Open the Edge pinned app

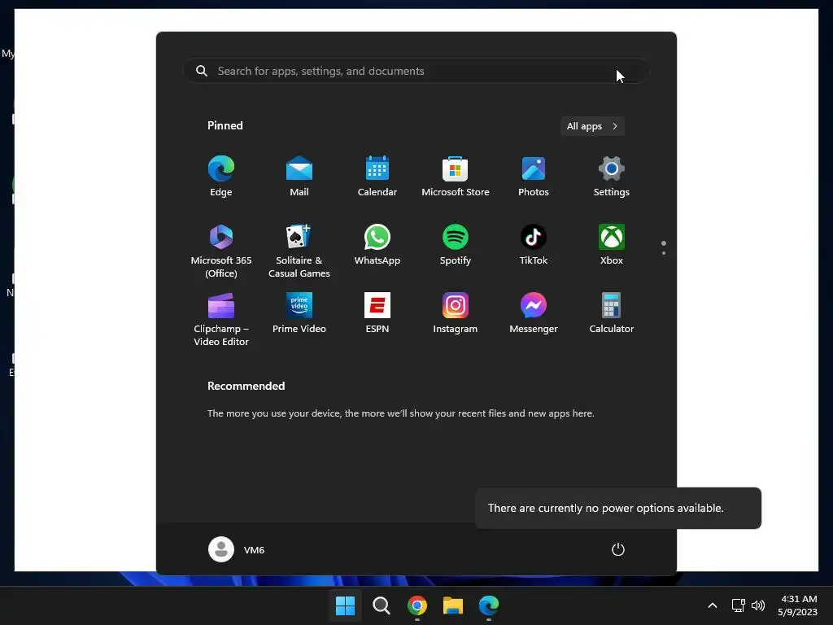tap(221, 177)
